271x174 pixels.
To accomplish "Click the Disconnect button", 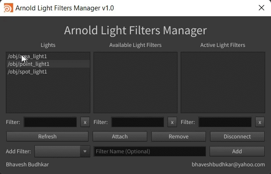I will [237, 137].
